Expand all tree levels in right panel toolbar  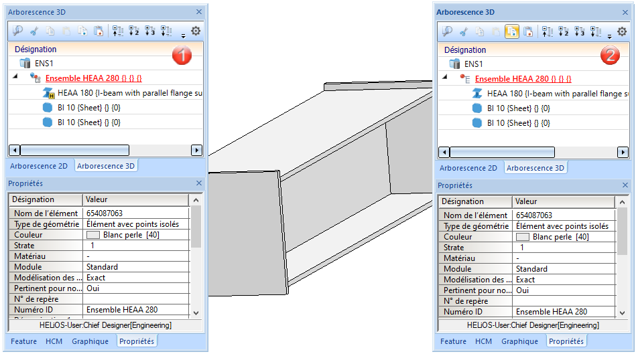596,31
